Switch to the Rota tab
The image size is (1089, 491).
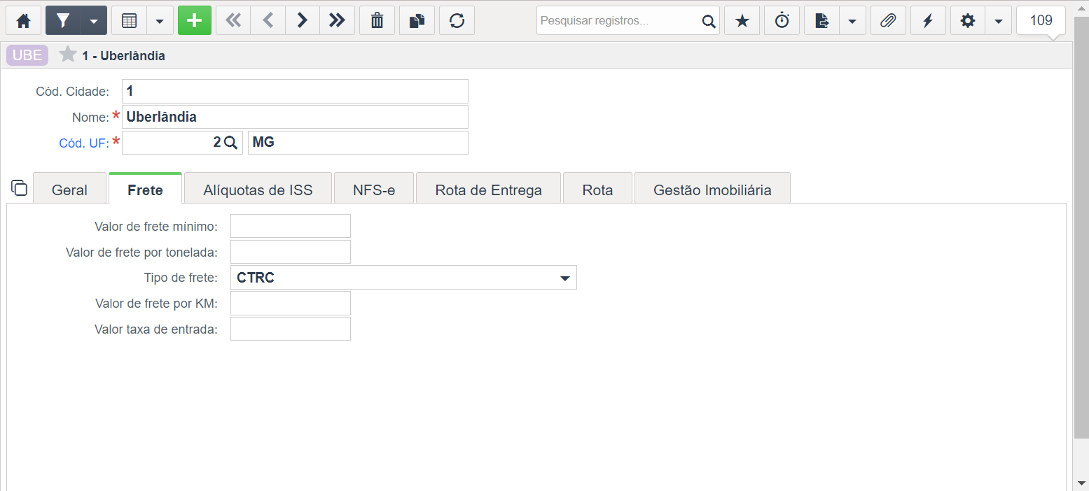tap(597, 190)
